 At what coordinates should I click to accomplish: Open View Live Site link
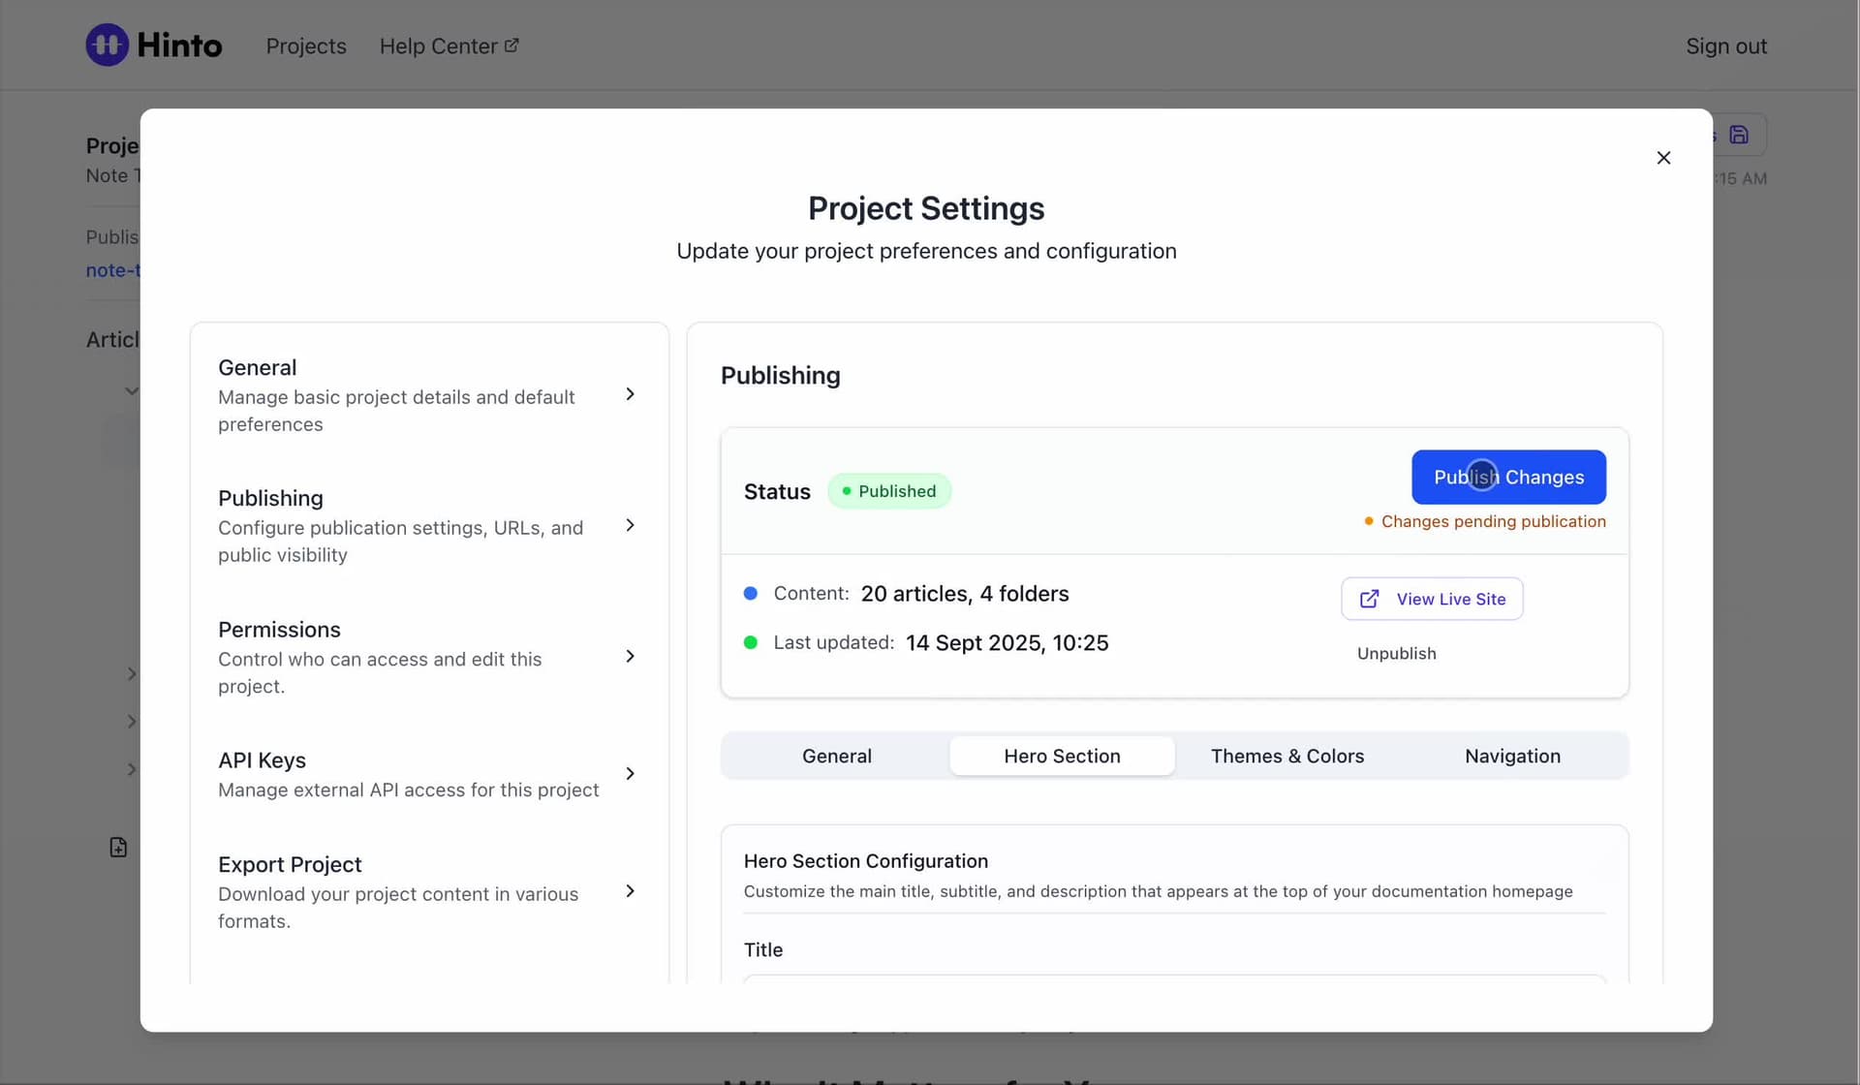pos(1432,599)
